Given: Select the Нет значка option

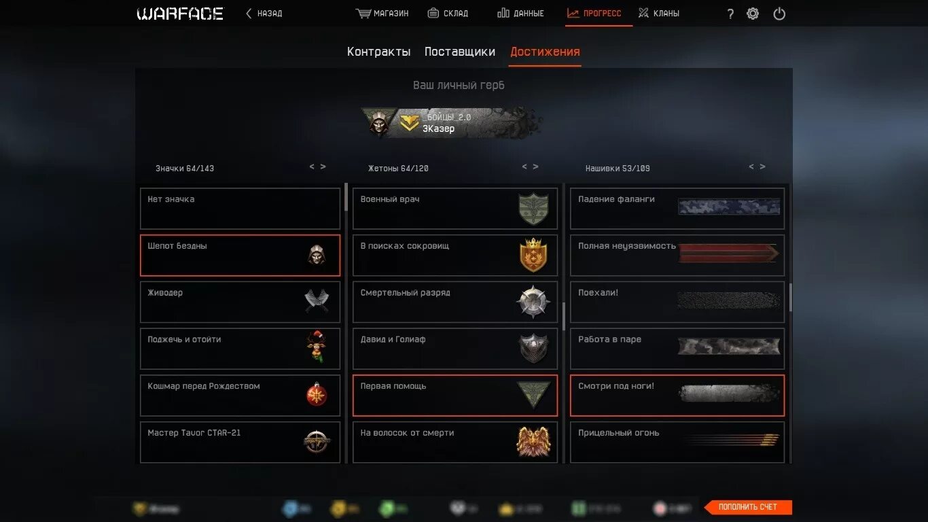Looking at the screenshot, I should 240,209.
